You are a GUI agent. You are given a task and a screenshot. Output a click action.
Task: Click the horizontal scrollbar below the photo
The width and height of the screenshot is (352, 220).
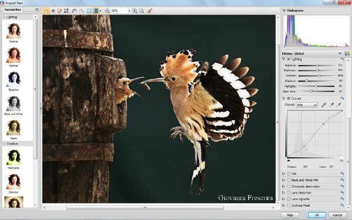[145, 208]
